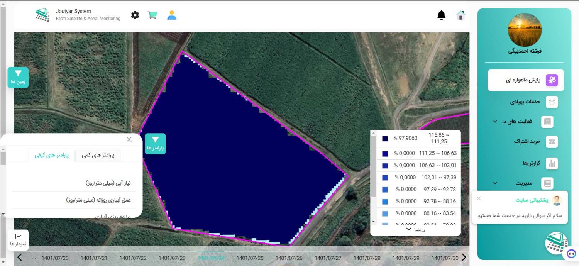Image resolution: width=579 pixels, height=266 pixels.
Task: Select نیاز آبی (میلی متر/روز) parameter
Action: (108, 183)
